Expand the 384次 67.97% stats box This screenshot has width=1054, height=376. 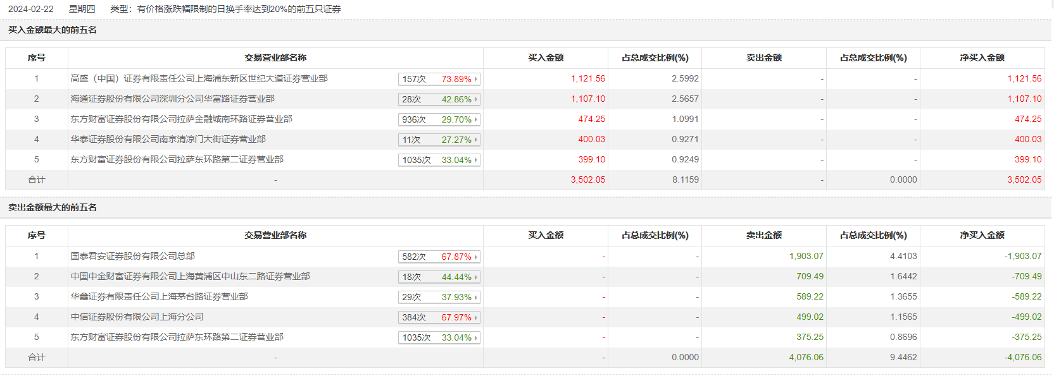[439, 317]
